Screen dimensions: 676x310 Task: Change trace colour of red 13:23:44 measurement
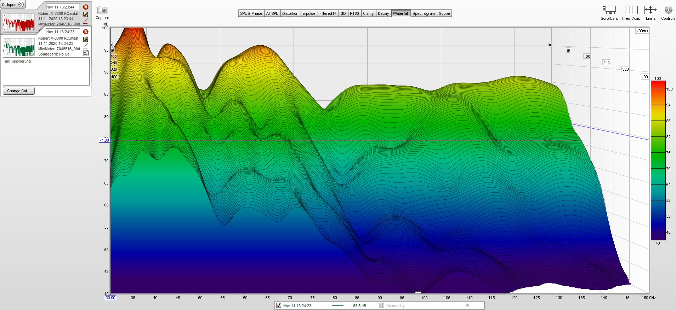pos(86,21)
